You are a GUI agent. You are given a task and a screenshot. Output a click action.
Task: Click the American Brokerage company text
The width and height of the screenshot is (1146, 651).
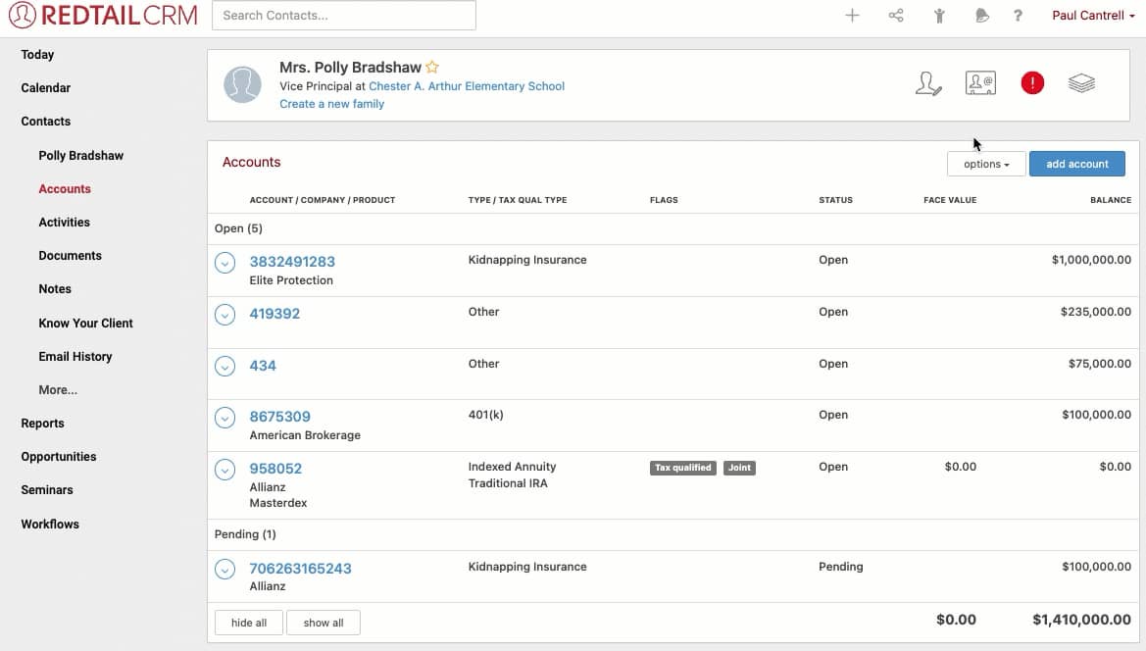pos(305,435)
